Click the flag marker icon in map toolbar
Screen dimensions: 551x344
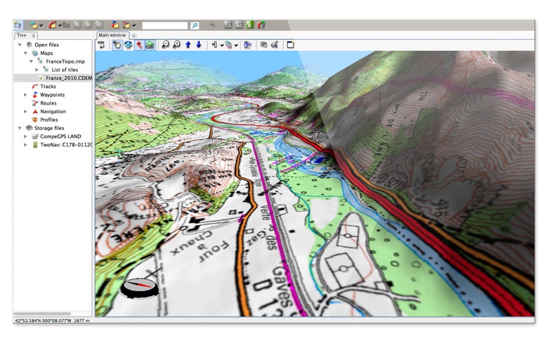(x=214, y=45)
